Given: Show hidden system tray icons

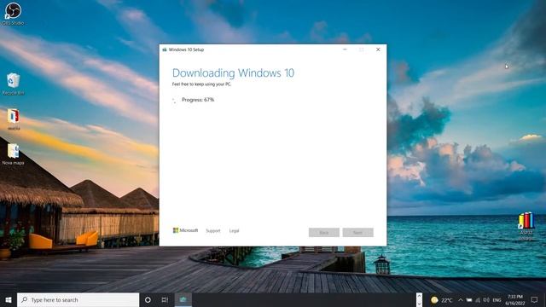Looking at the screenshot, I should coord(461,300).
